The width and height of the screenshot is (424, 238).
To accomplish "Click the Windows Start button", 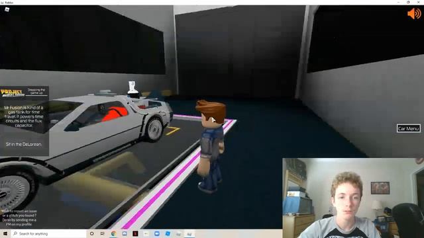I will [5, 233].
